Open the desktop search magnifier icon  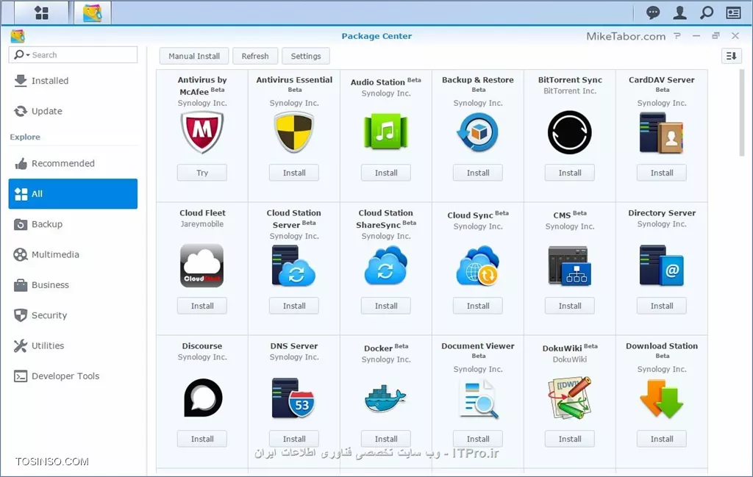(707, 12)
